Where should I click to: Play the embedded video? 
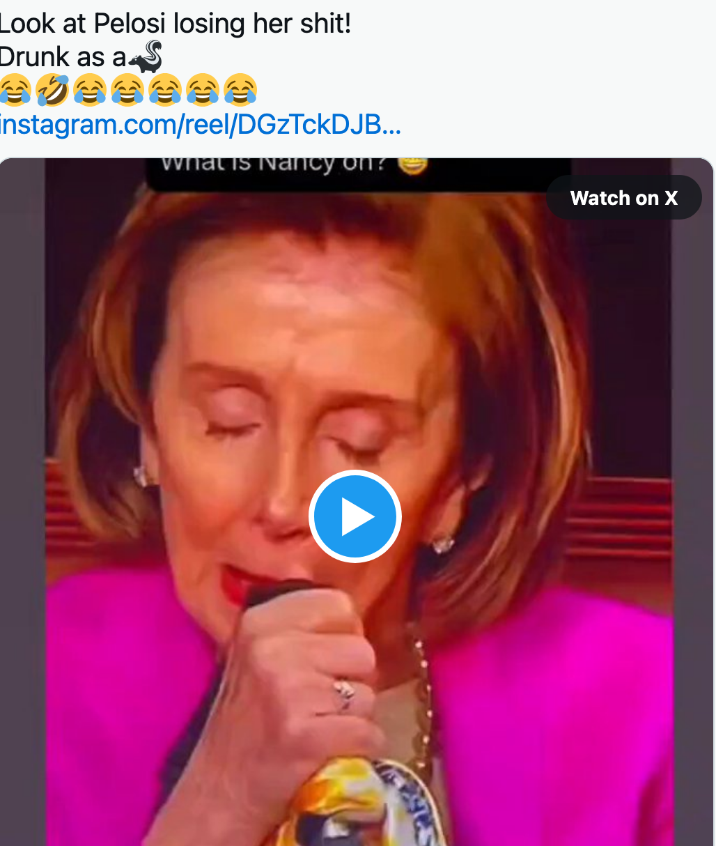(x=355, y=516)
